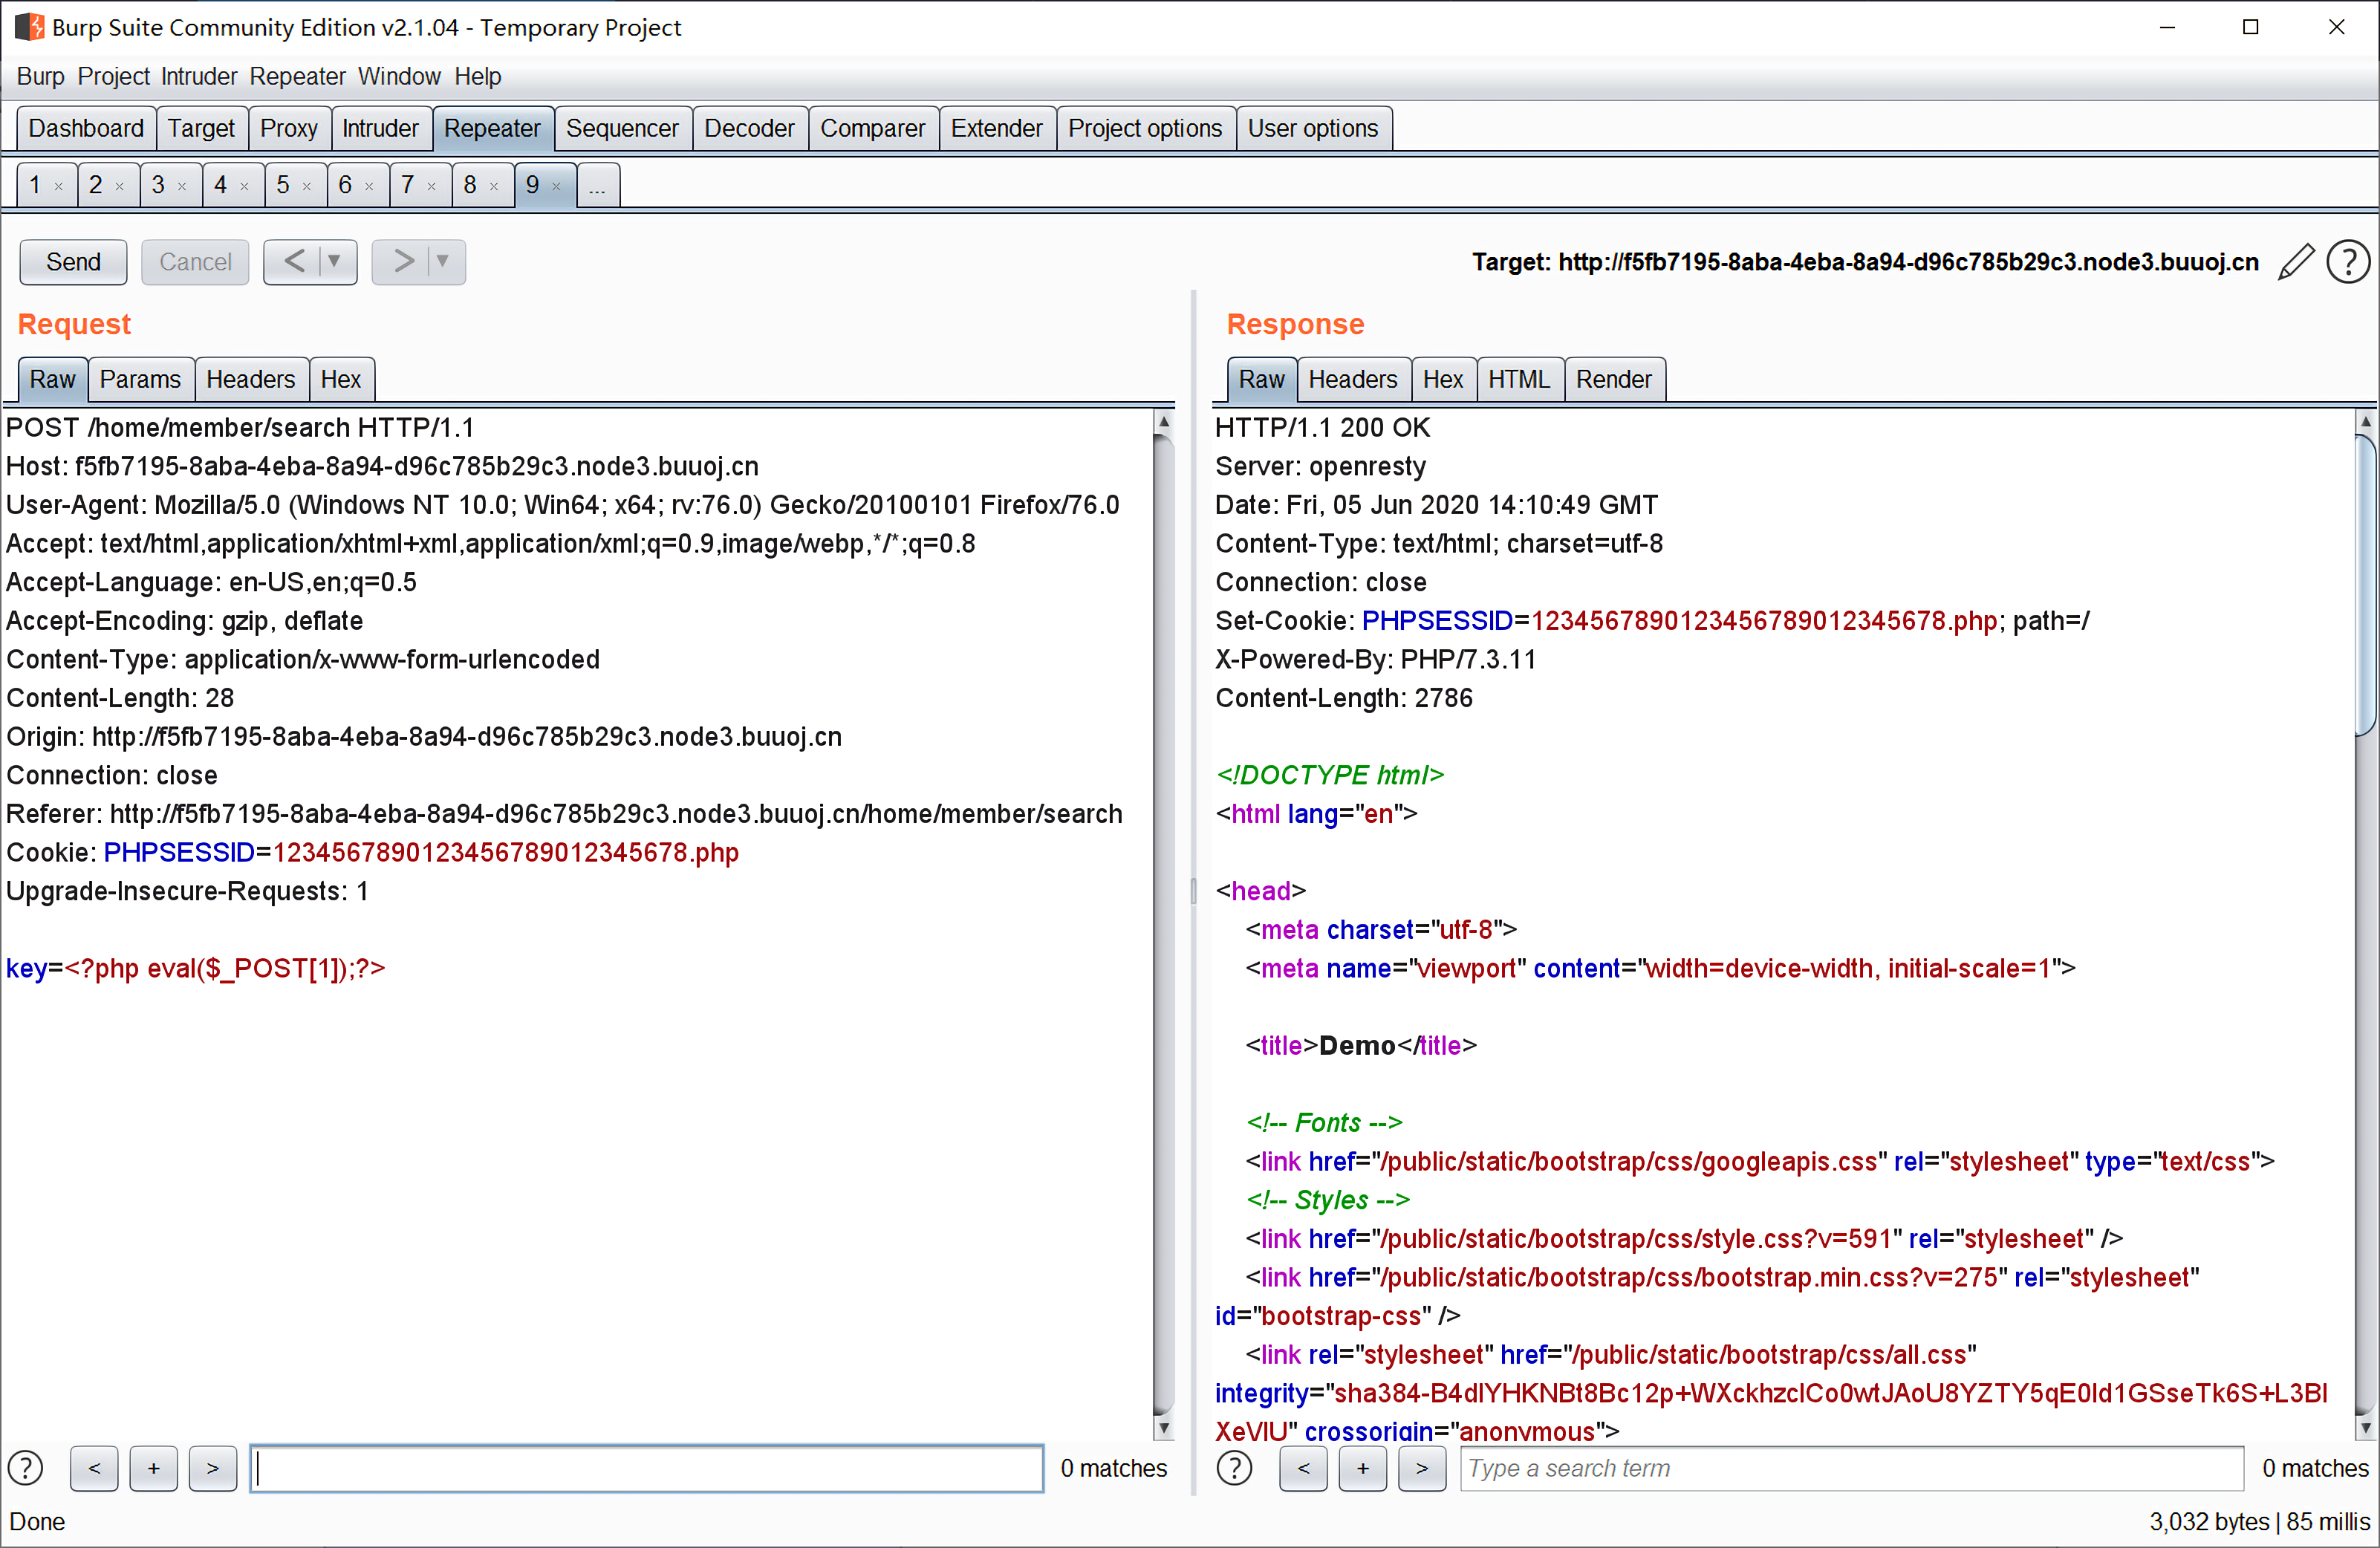
Task: Open the Repeater menu in menu bar
Action: click(297, 76)
